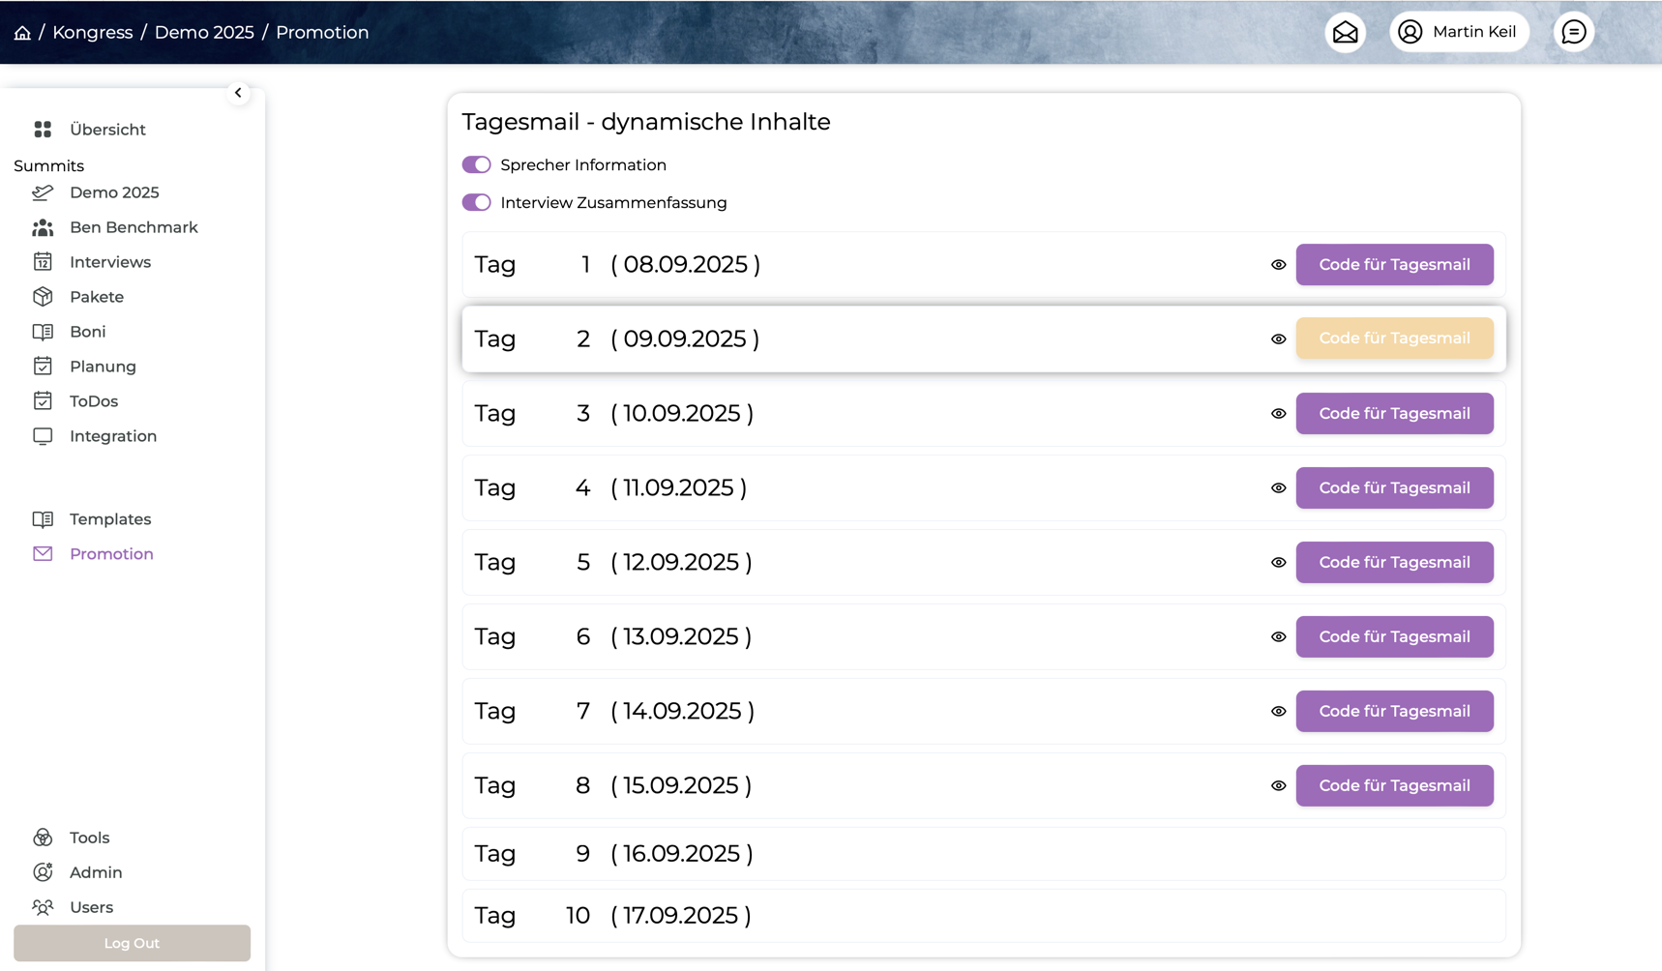Expand the Tag 9 row
Viewport: 1662px width, 971px height.
(983, 854)
